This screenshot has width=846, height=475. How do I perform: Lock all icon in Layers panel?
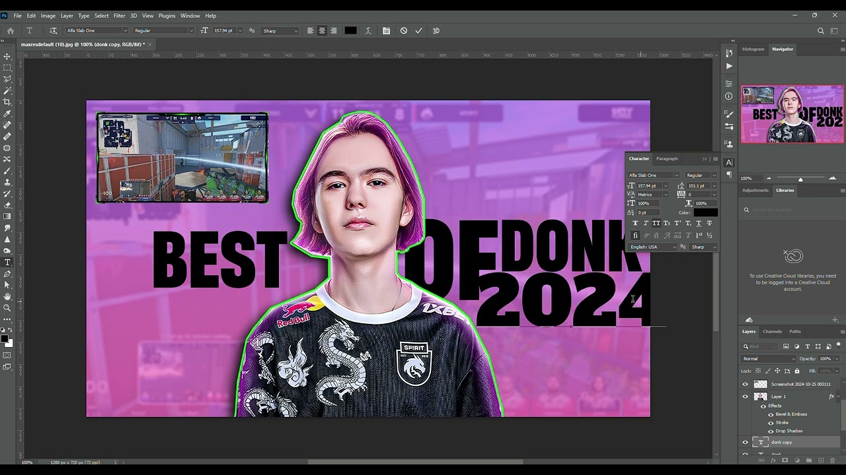797,371
